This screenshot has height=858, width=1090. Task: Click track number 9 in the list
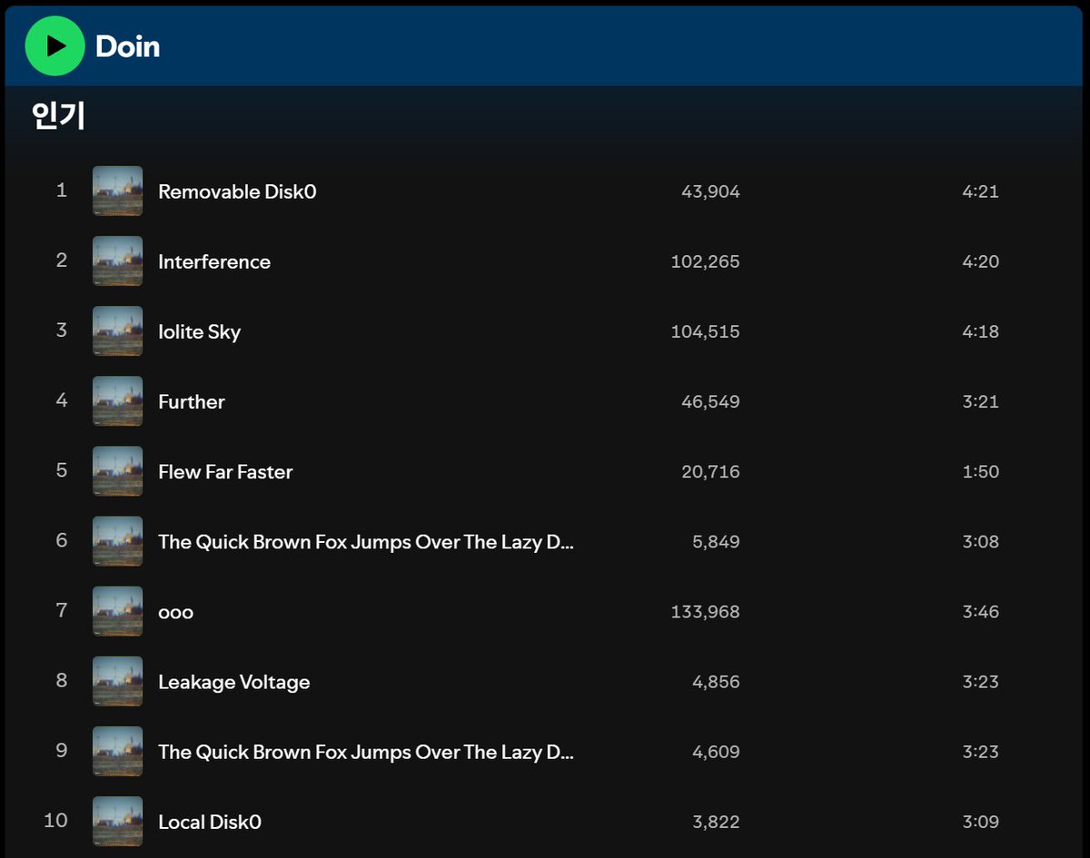(62, 750)
